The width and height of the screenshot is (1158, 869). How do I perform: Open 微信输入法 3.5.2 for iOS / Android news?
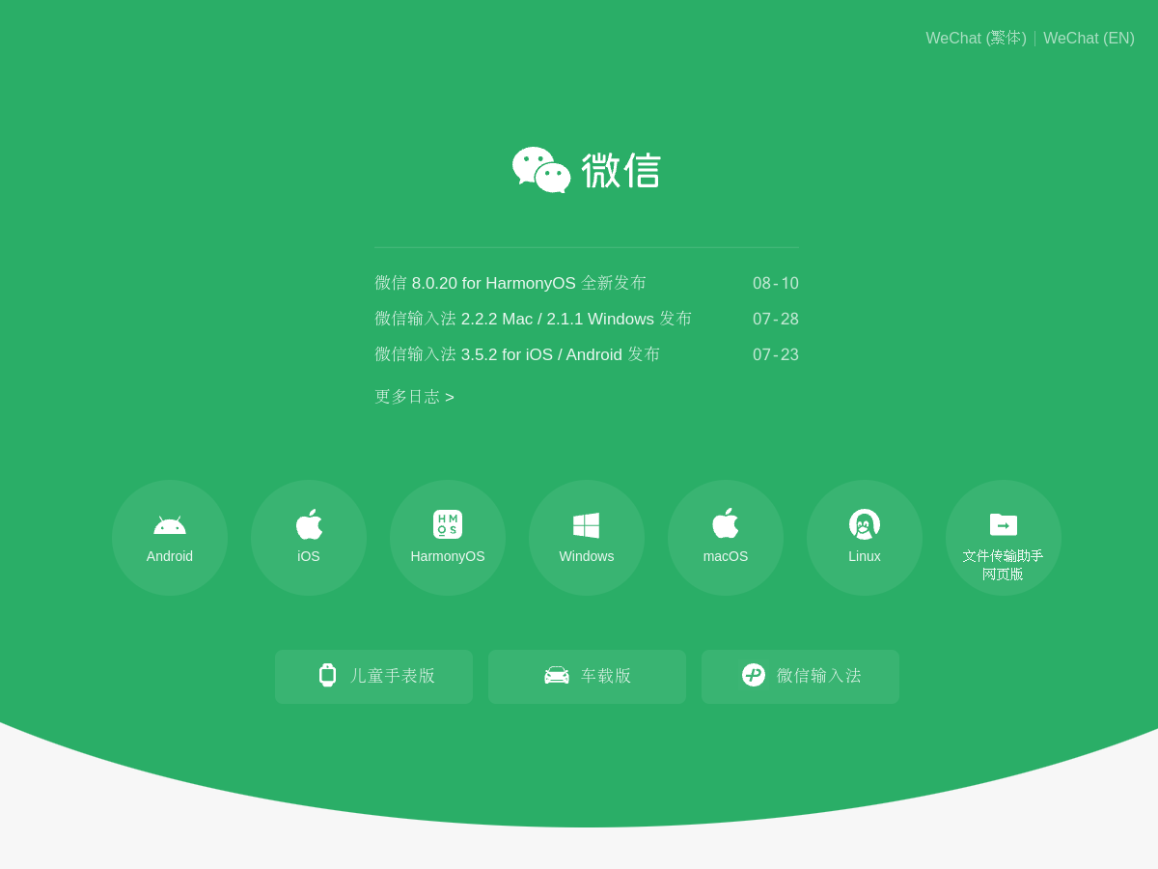[517, 354]
